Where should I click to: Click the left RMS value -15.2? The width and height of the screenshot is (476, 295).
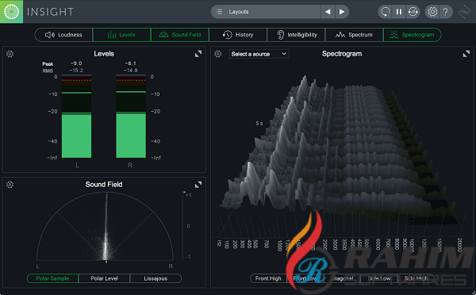click(x=76, y=71)
